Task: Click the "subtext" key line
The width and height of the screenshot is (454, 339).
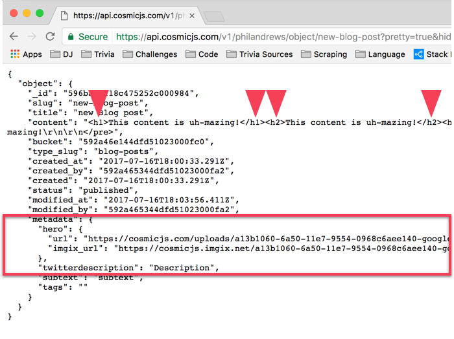Action: (x=91, y=278)
